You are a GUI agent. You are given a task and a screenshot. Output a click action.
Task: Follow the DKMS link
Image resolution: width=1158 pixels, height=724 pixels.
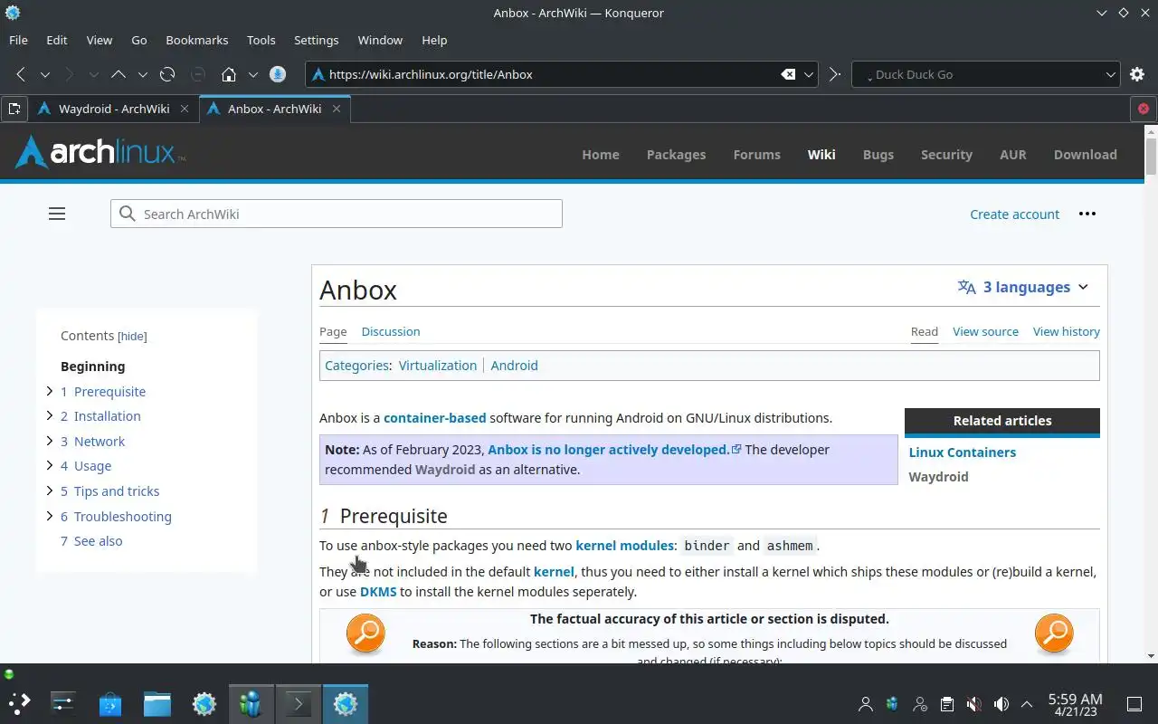378,592
